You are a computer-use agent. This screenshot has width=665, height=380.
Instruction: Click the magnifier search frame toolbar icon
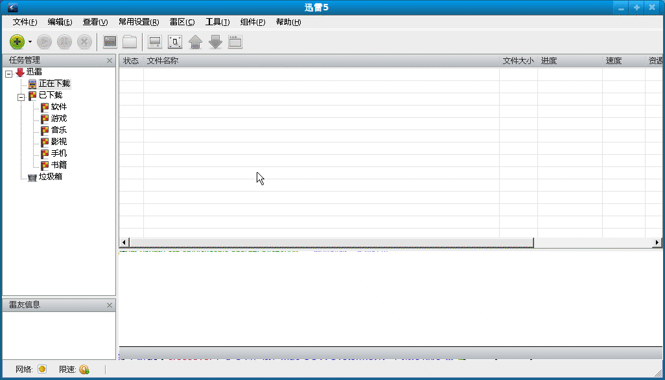[175, 42]
